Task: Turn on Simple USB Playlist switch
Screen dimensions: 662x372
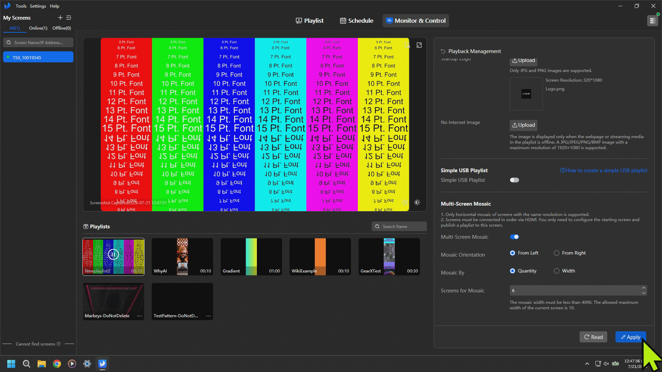Action: [514, 180]
